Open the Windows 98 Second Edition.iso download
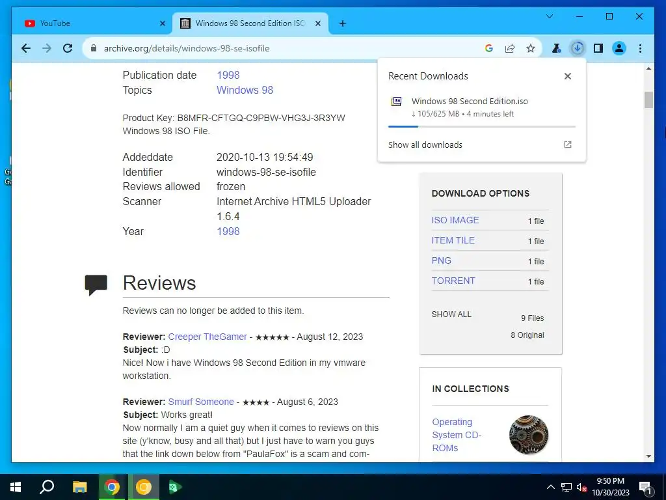 coord(470,101)
